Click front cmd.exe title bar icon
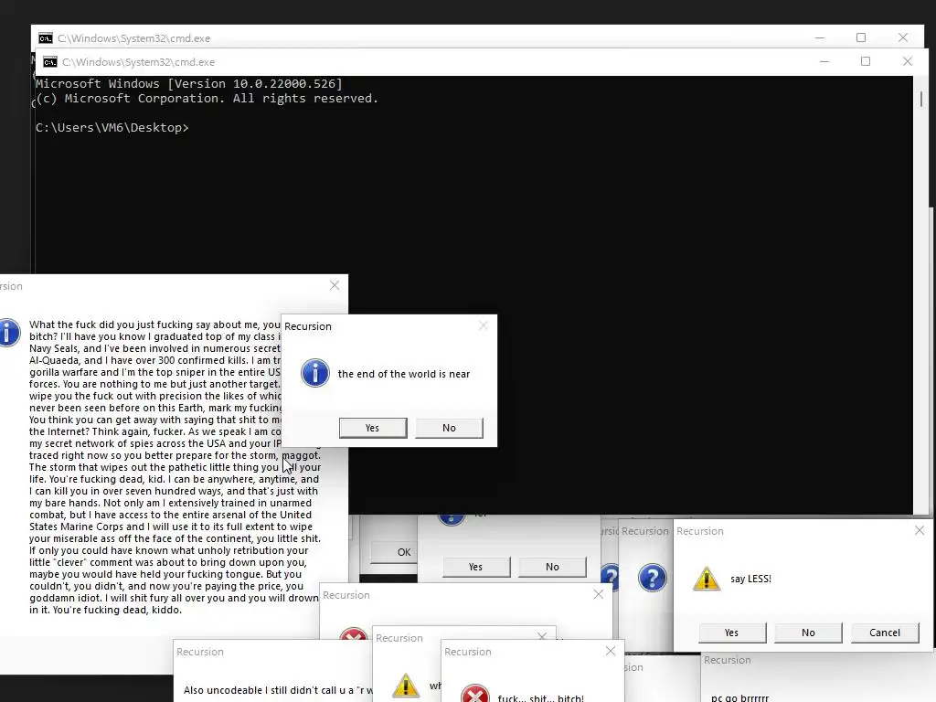Image resolution: width=936 pixels, height=702 pixels. 50,62
